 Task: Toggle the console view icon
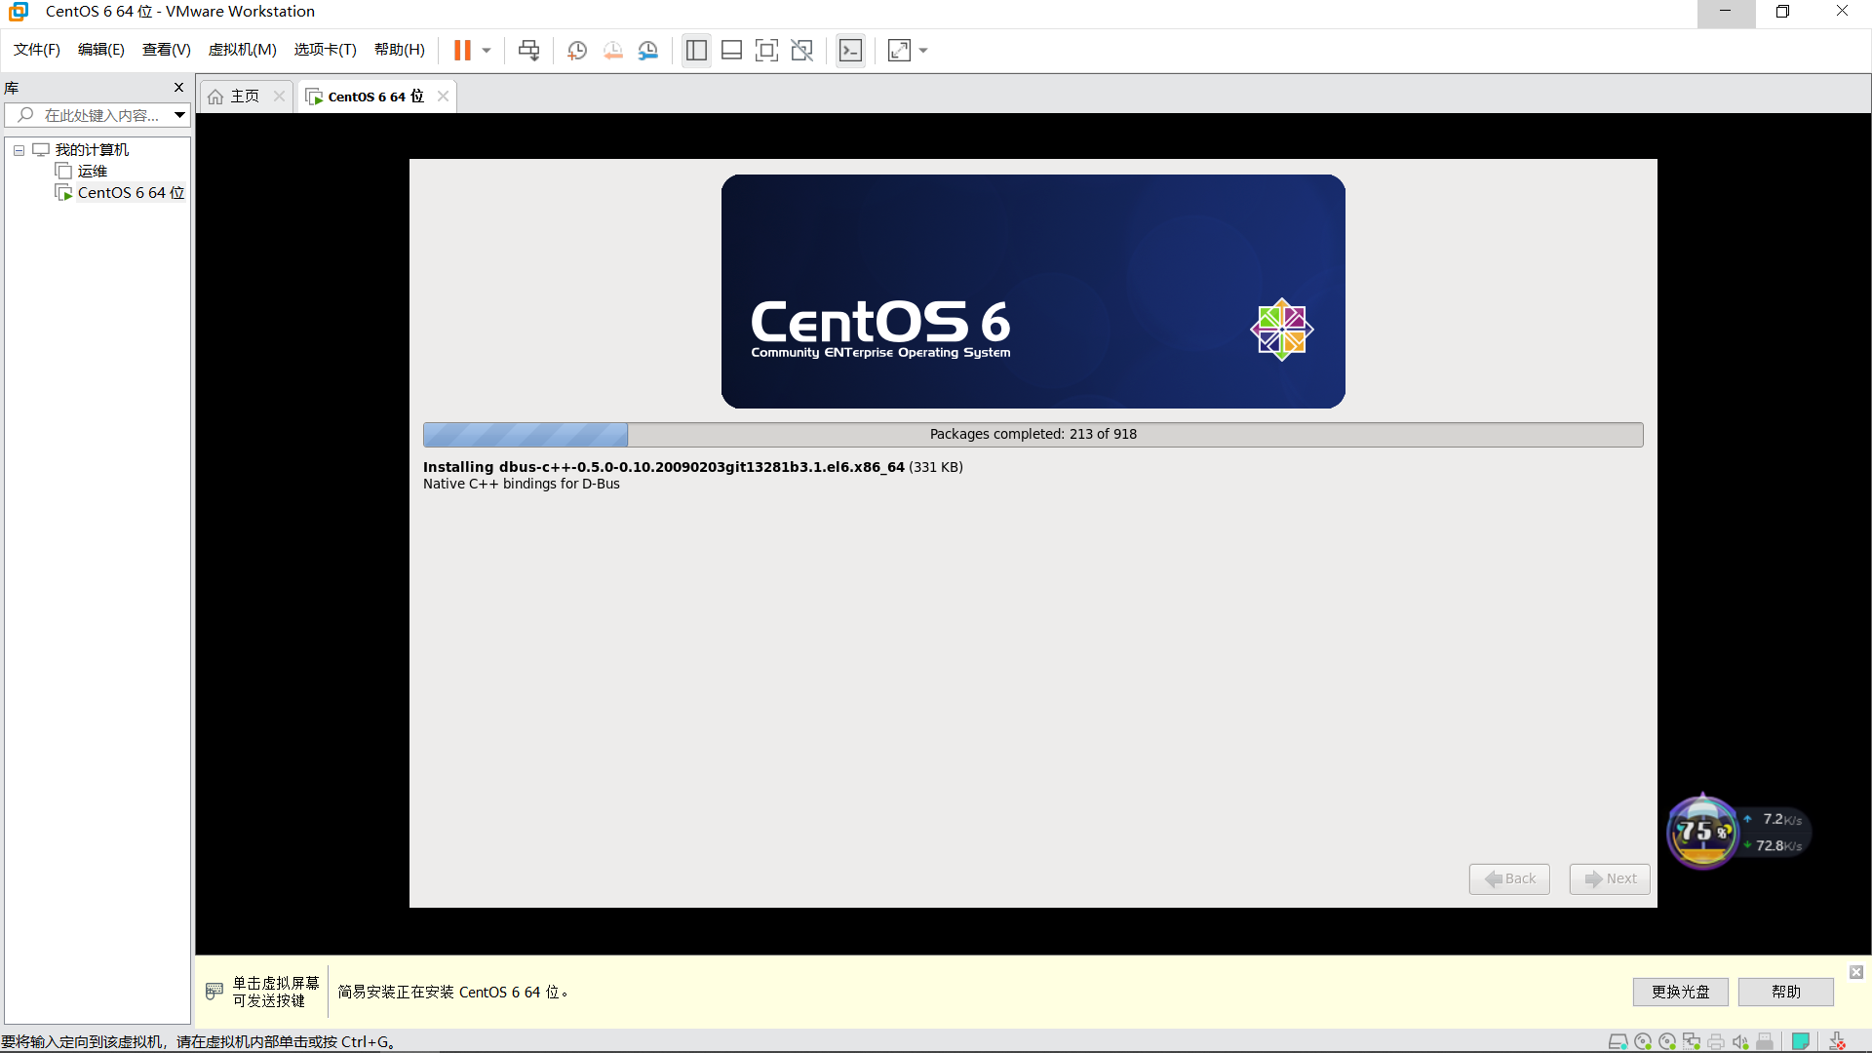pyautogui.click(x=850, y=51)
